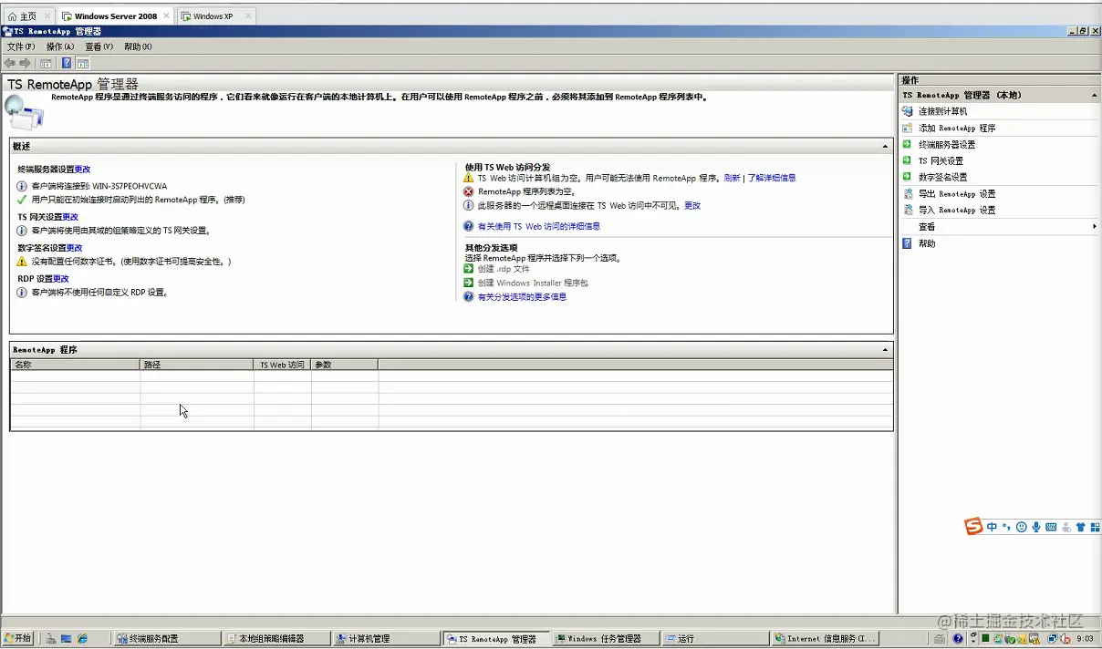Switch to 运行 taskbar window

714,639
